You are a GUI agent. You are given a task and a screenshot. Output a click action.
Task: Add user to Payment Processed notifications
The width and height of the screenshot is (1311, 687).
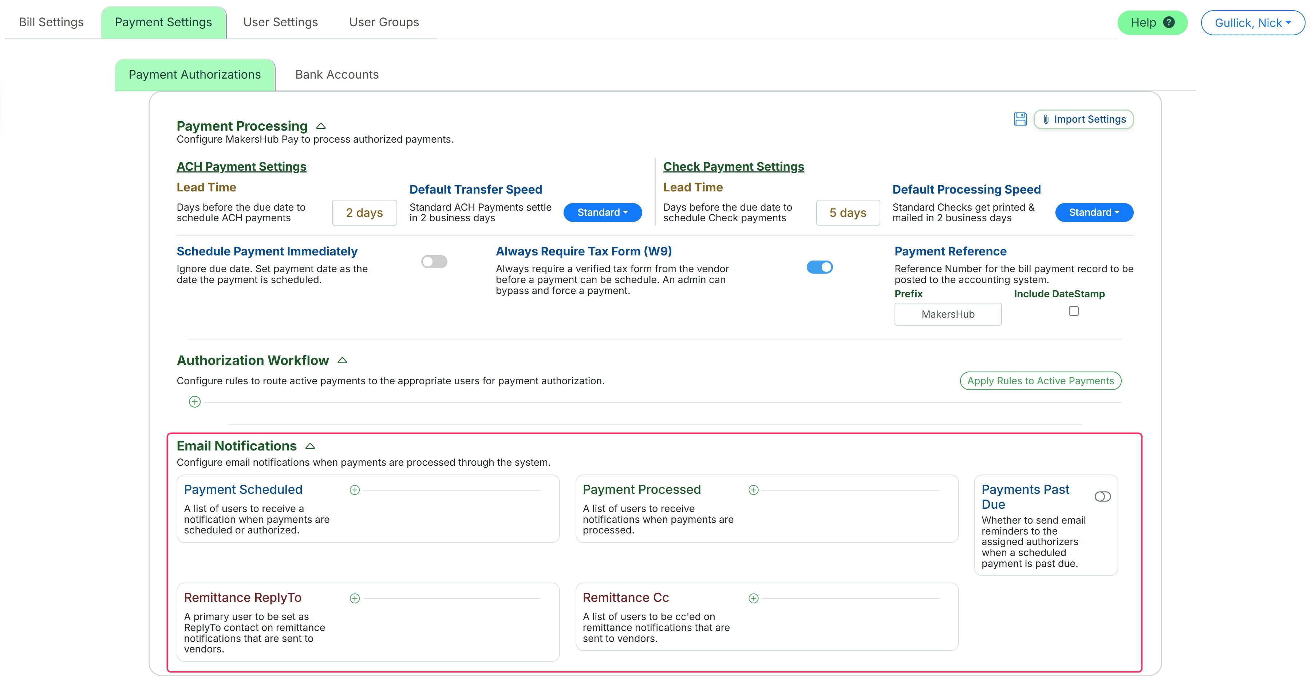(x=754, y=490)
